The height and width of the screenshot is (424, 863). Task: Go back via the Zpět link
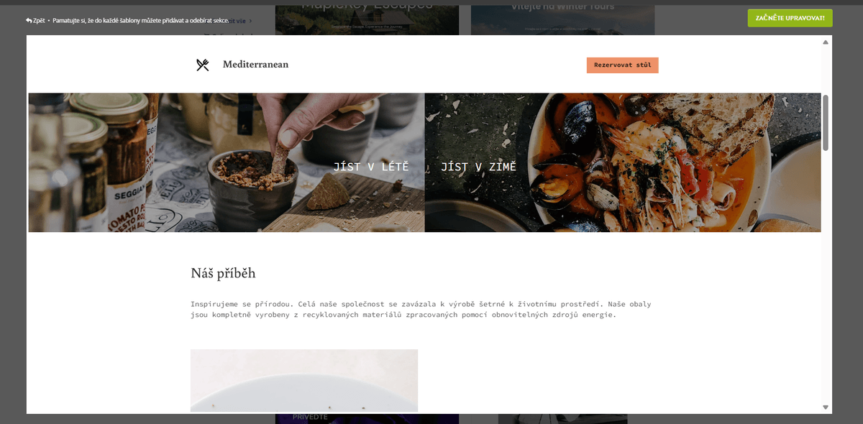point(35,20)
